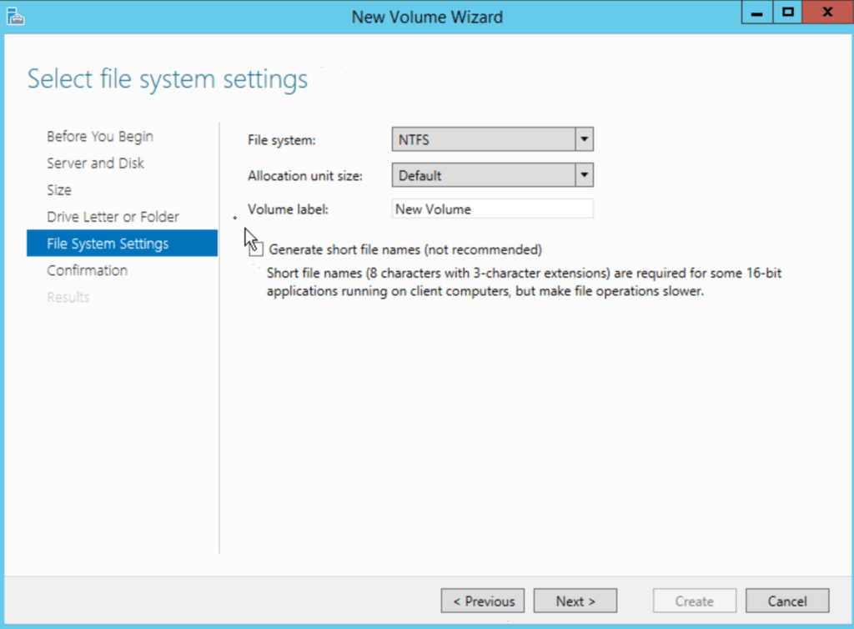This screenshot has height=629, width=854.
Task: Proceed with the Next button
Action: pos(575,601)
